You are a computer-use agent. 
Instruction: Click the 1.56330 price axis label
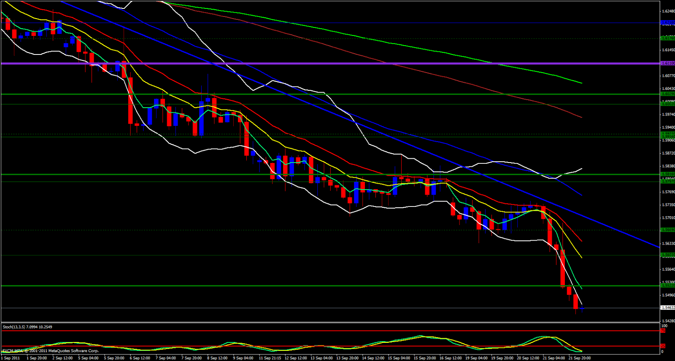pyautogui.click(x=669, y=244)
